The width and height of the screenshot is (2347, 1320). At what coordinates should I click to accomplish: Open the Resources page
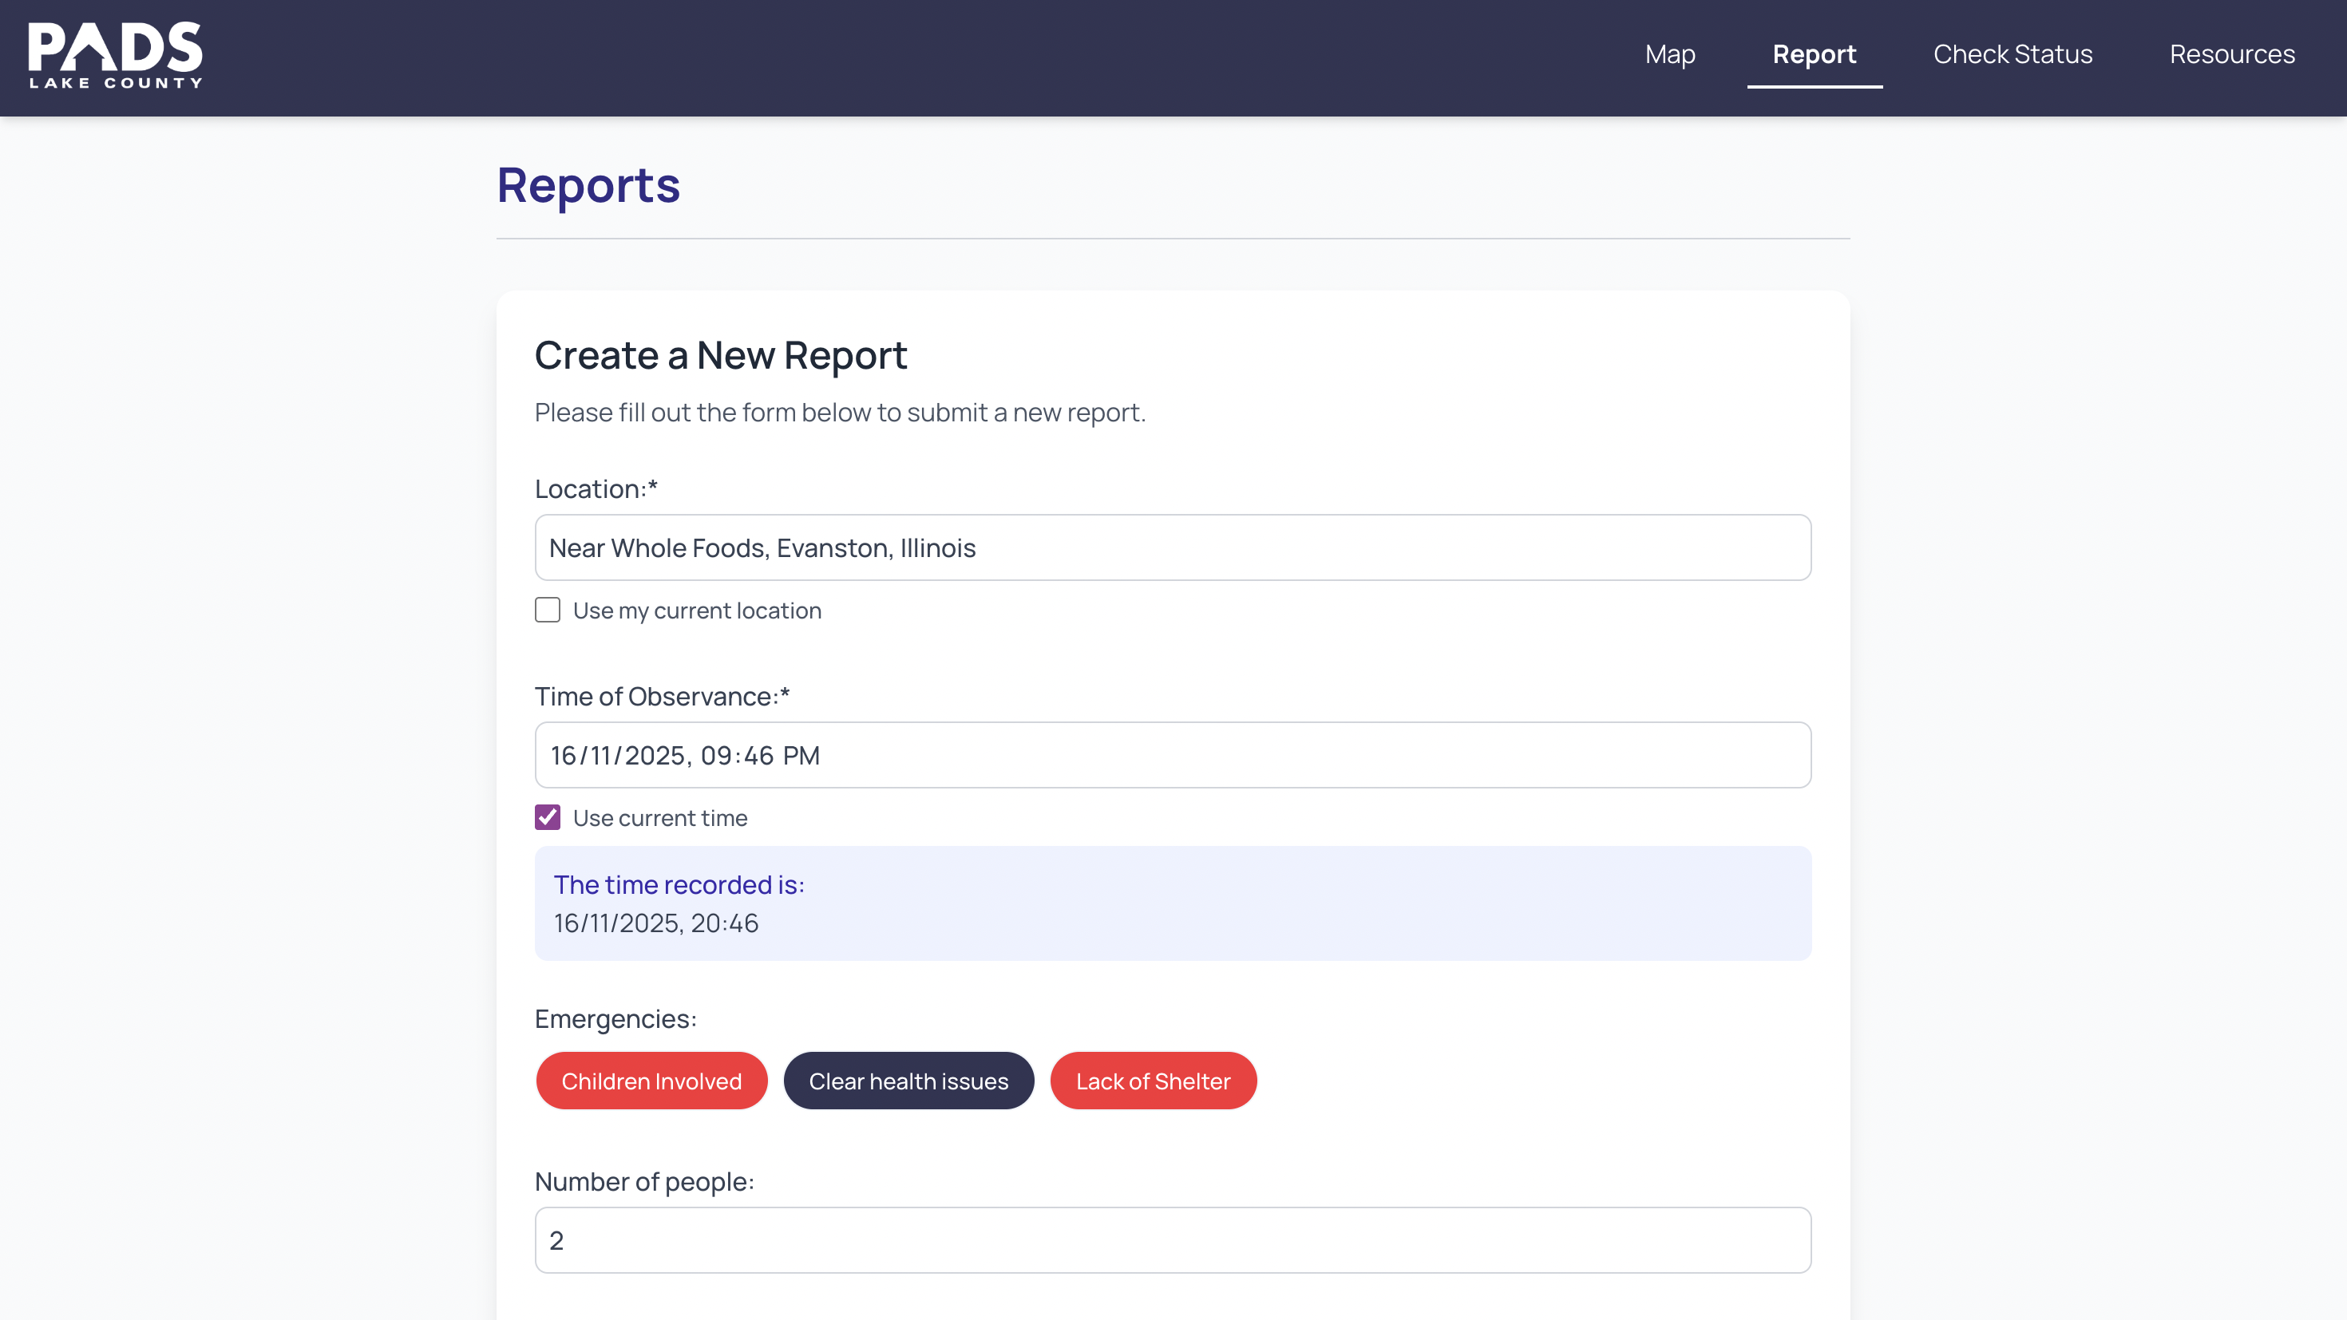[x=2231, y=54]
